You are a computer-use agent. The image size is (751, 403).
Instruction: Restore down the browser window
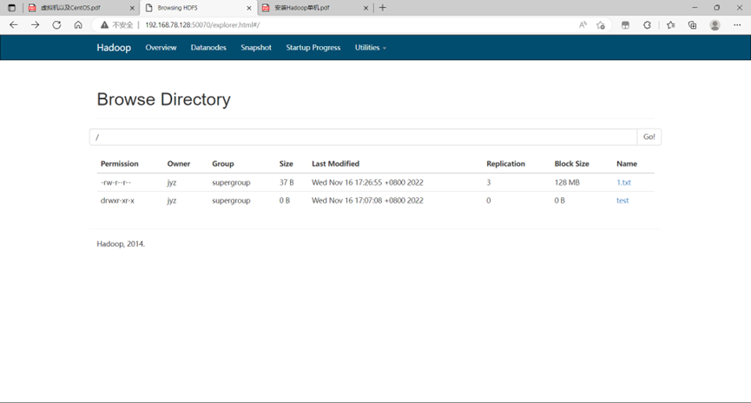716,8
